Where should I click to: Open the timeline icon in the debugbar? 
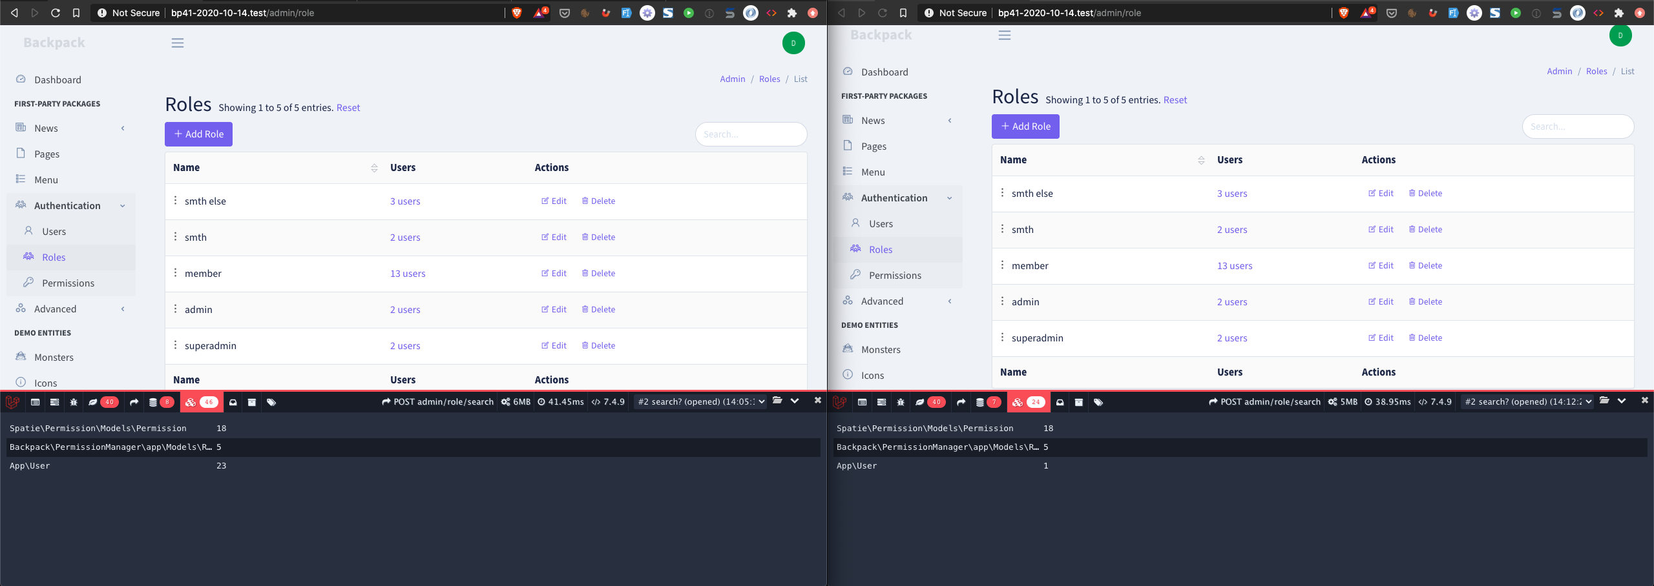(54, 401)
